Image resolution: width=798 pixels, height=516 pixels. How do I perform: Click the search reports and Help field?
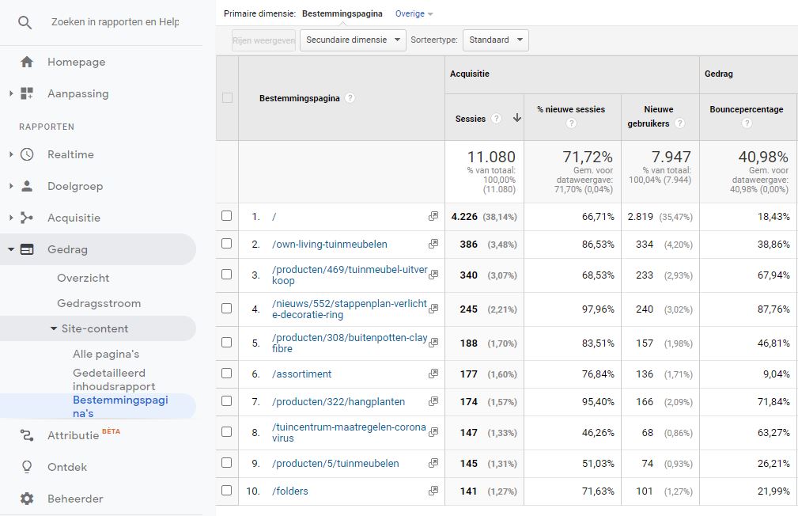115,22
